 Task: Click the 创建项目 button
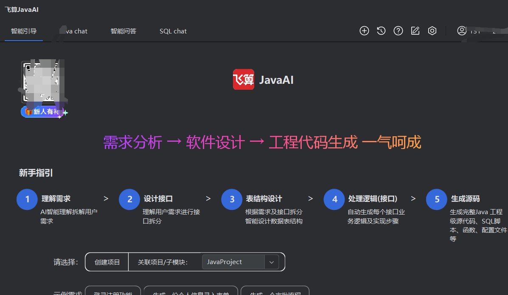tap(107, 262)
